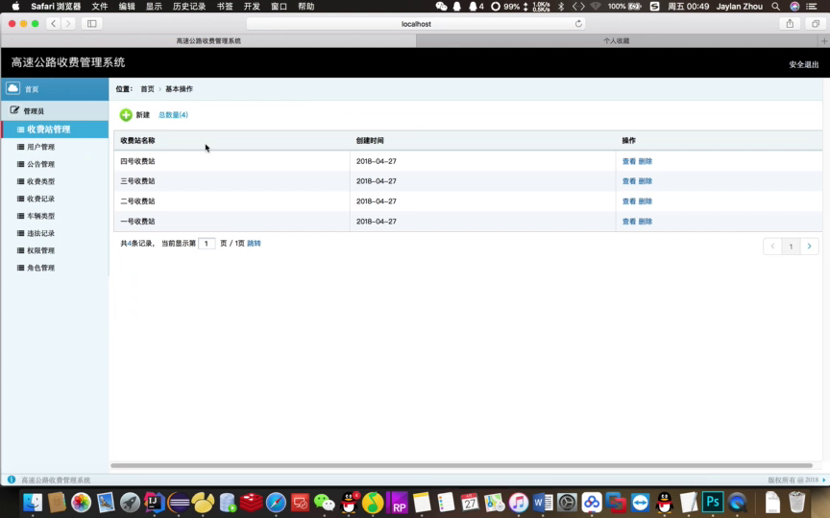830x518 pixels.
Task: Go to previous page with left chevron
Action: coord(772,247)
